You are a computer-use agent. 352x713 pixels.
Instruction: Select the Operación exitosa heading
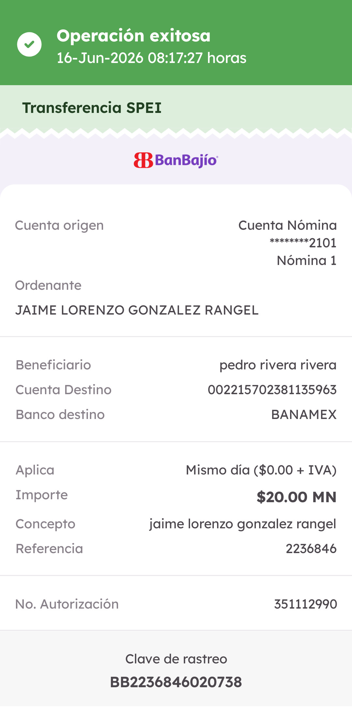pos(134,36)
